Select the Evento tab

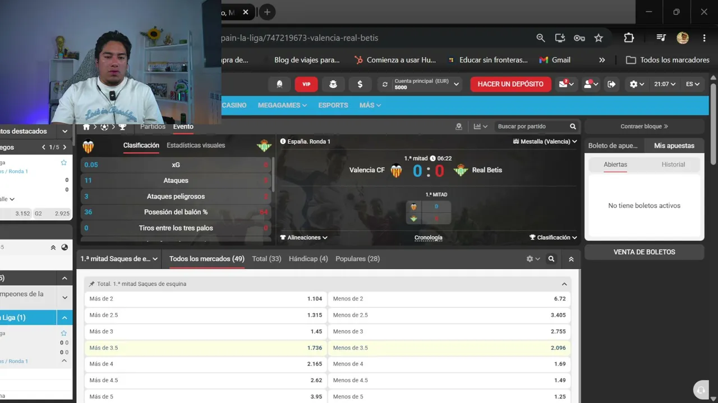click(x=183, y=126)
